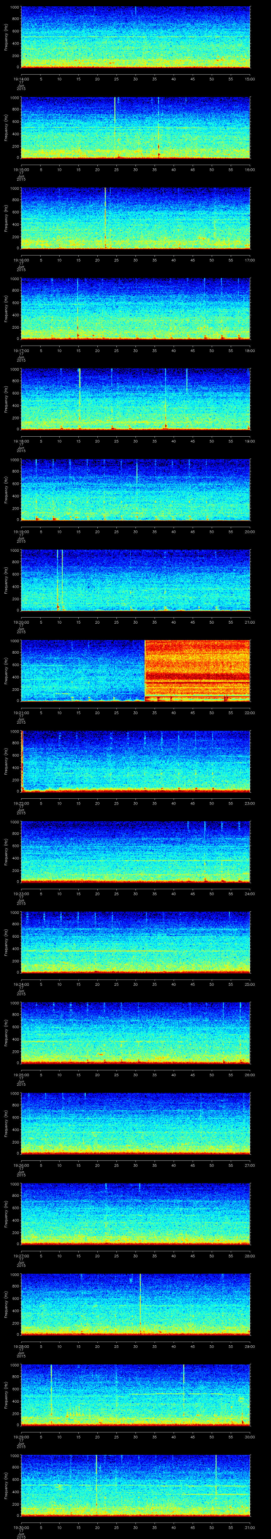Viewport: 271px width, 1539px height.
Task: Click the 19:23:00 start time label
Action: [x=21, y=894]
